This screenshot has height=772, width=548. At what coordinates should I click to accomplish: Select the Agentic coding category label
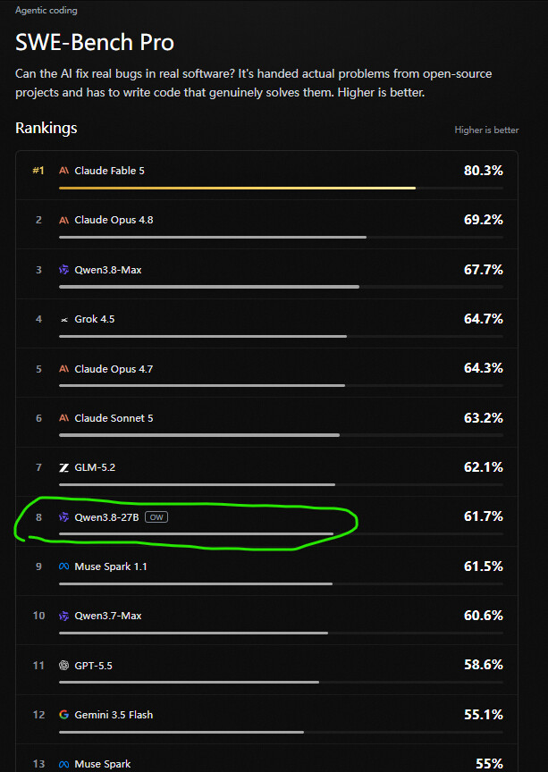[46, 10]
